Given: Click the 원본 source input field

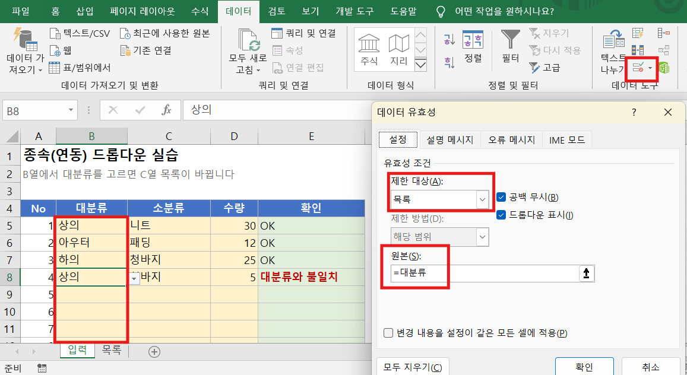Looking at the screenshot, I should 485,274.
